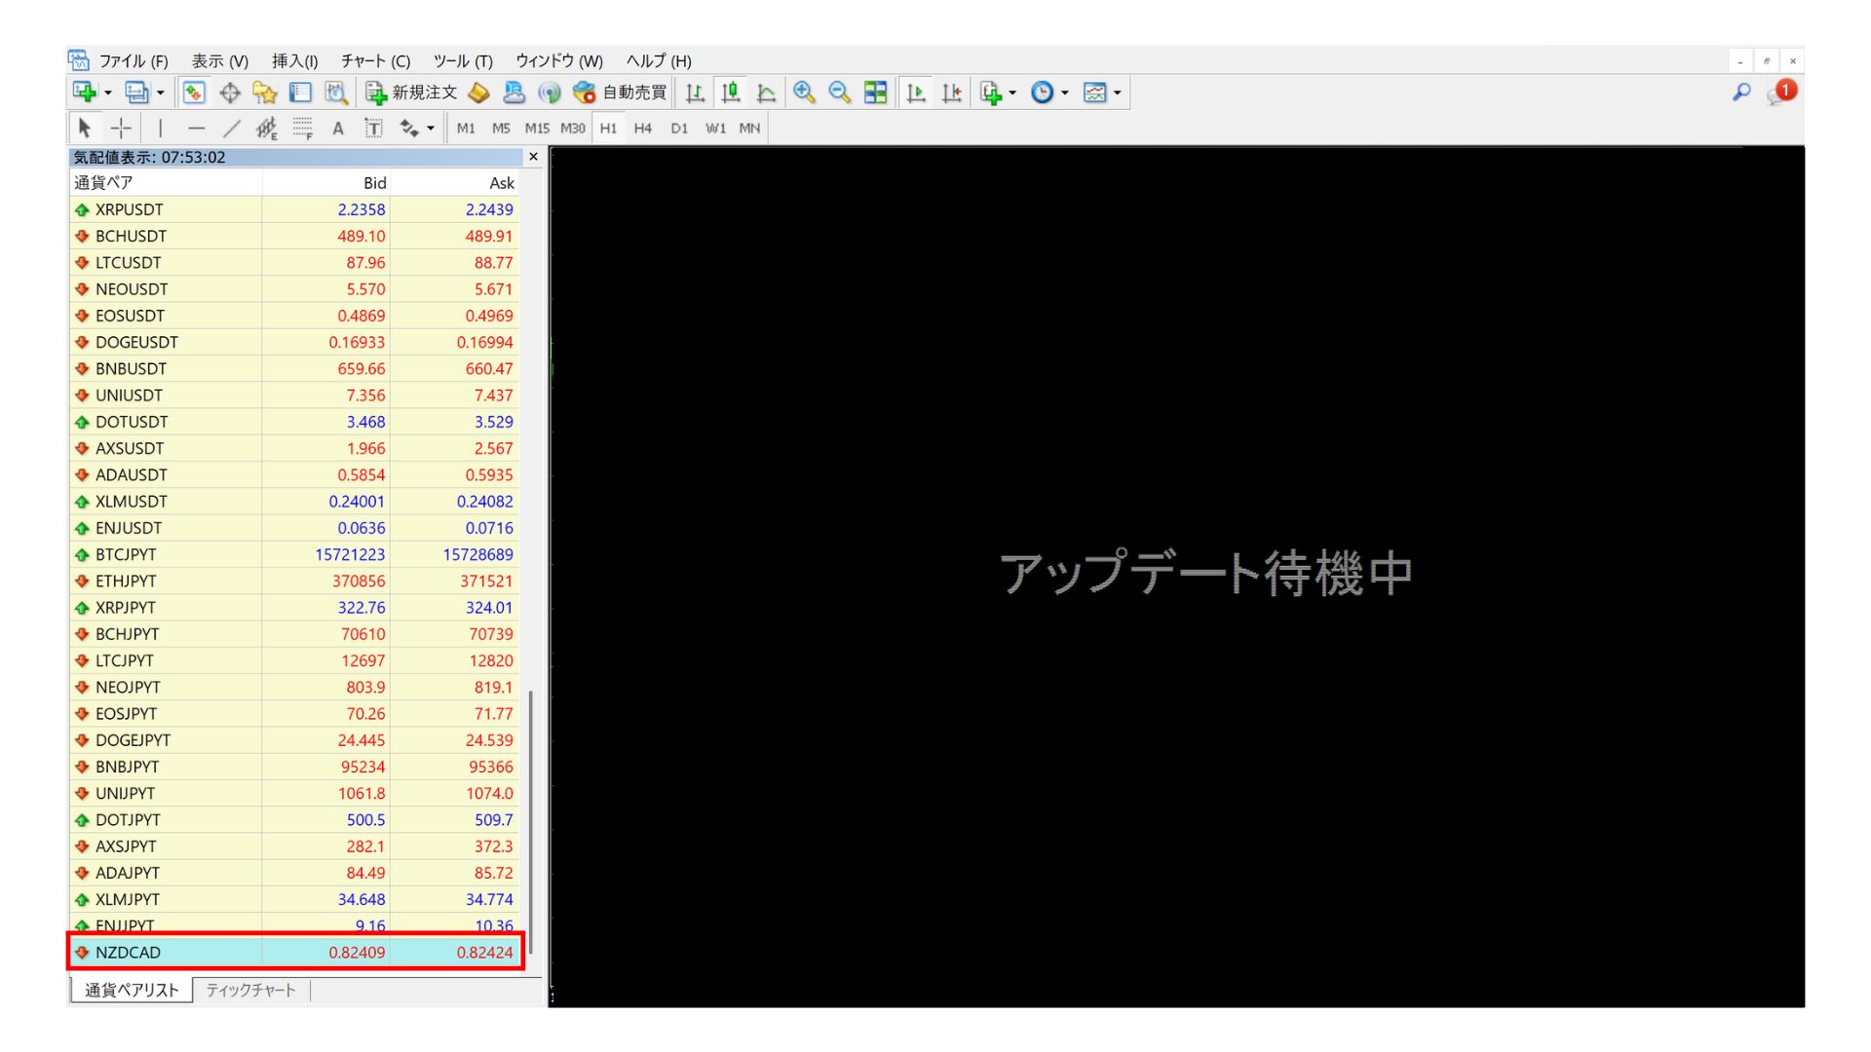Toggle the line chart display
This screenshot has width=1871, height=1052.
(x=766, y=93)
